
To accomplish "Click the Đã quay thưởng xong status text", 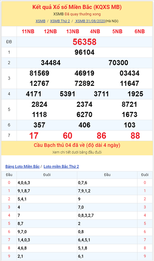I will 83,14.
